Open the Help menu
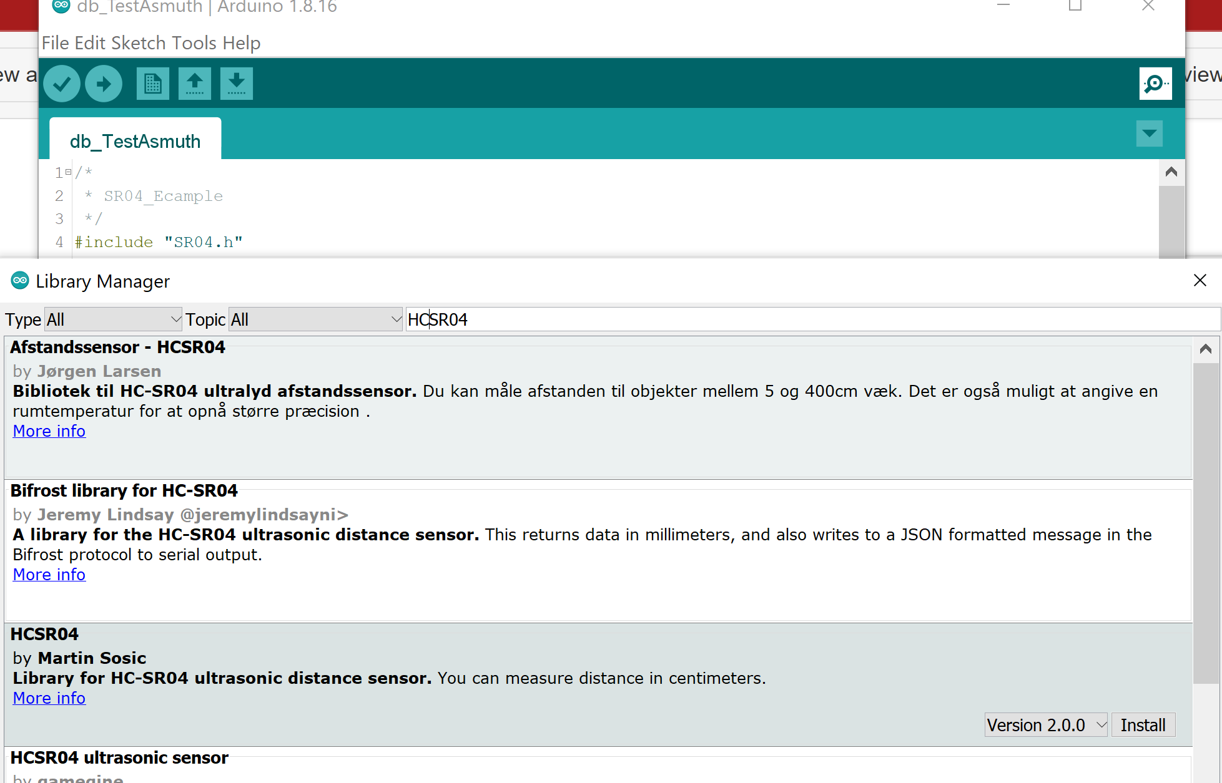 tap(242, 43)
